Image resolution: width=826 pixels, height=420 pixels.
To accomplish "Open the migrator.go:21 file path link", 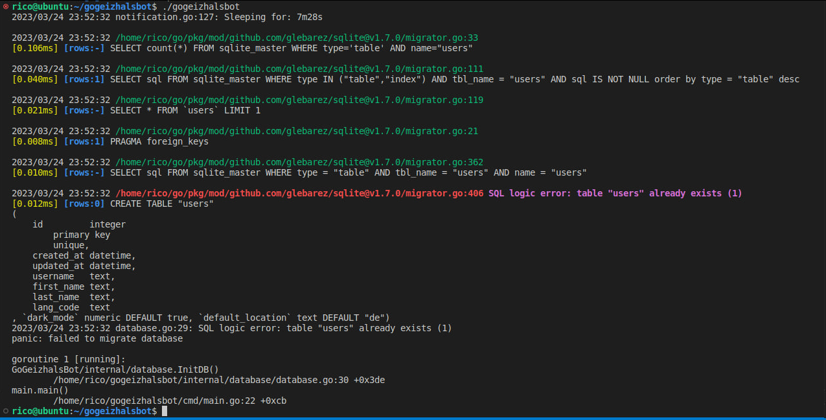I will 297,131.
